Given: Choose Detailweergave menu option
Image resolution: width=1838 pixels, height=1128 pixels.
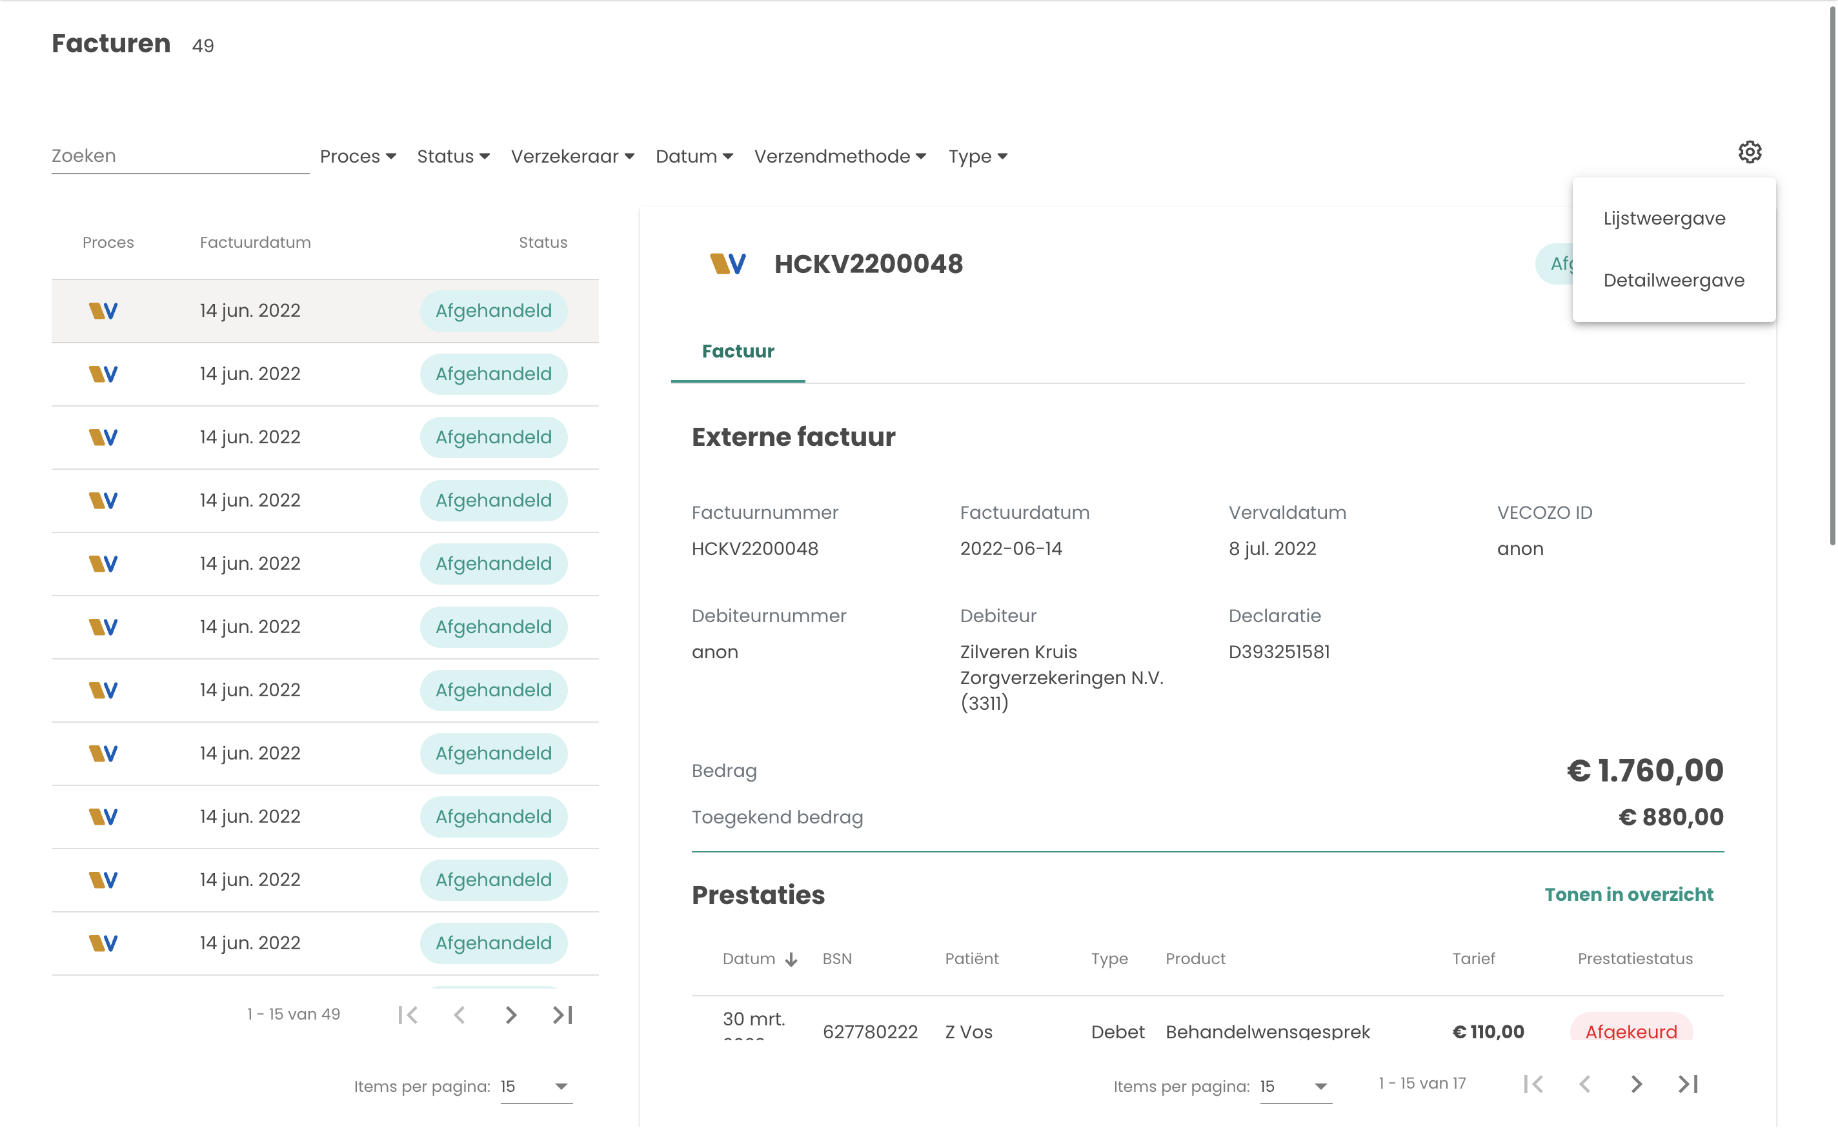Looking at the screenshot, I should point(1673,281).
